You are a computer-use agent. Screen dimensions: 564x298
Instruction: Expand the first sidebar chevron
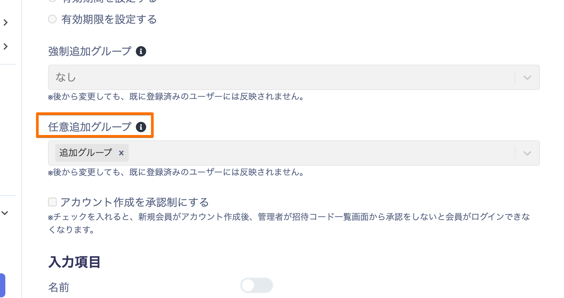pyautogui.click(x=5, y=22)
